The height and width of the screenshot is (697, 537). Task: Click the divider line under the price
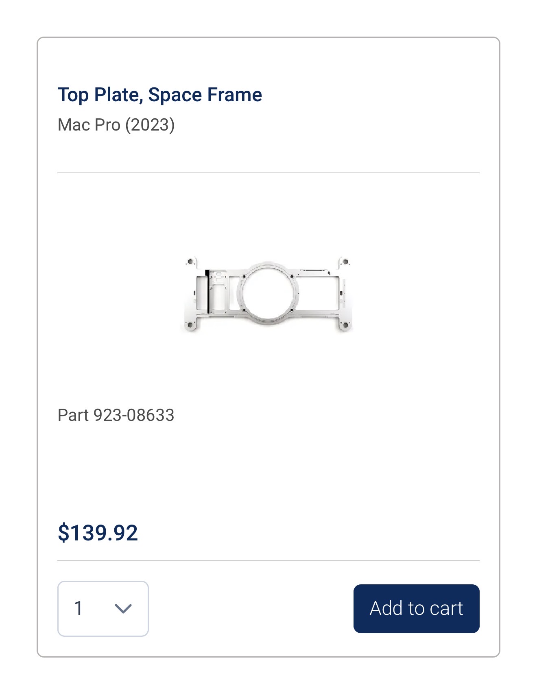[x=268, y=560]
